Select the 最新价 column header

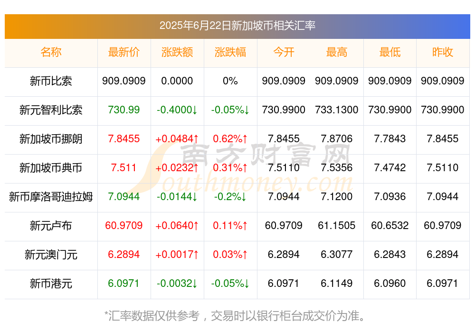pos(123,52)
